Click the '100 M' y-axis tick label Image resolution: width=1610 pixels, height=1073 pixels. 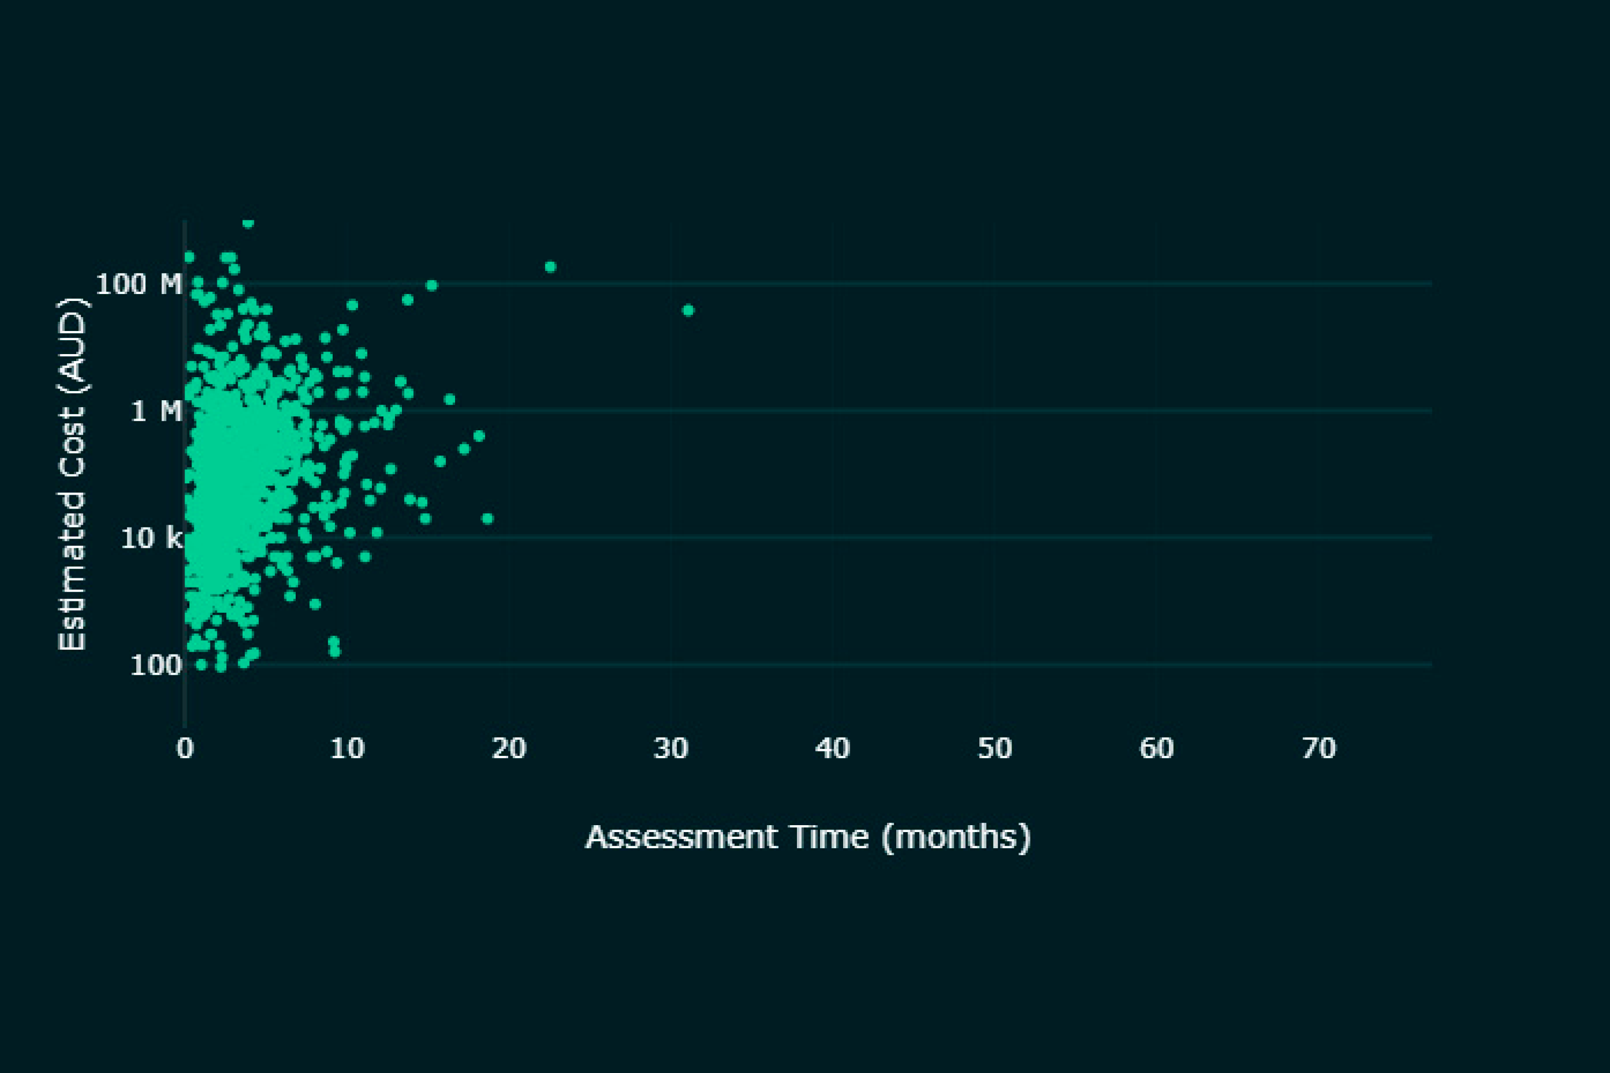coord(139,284)
